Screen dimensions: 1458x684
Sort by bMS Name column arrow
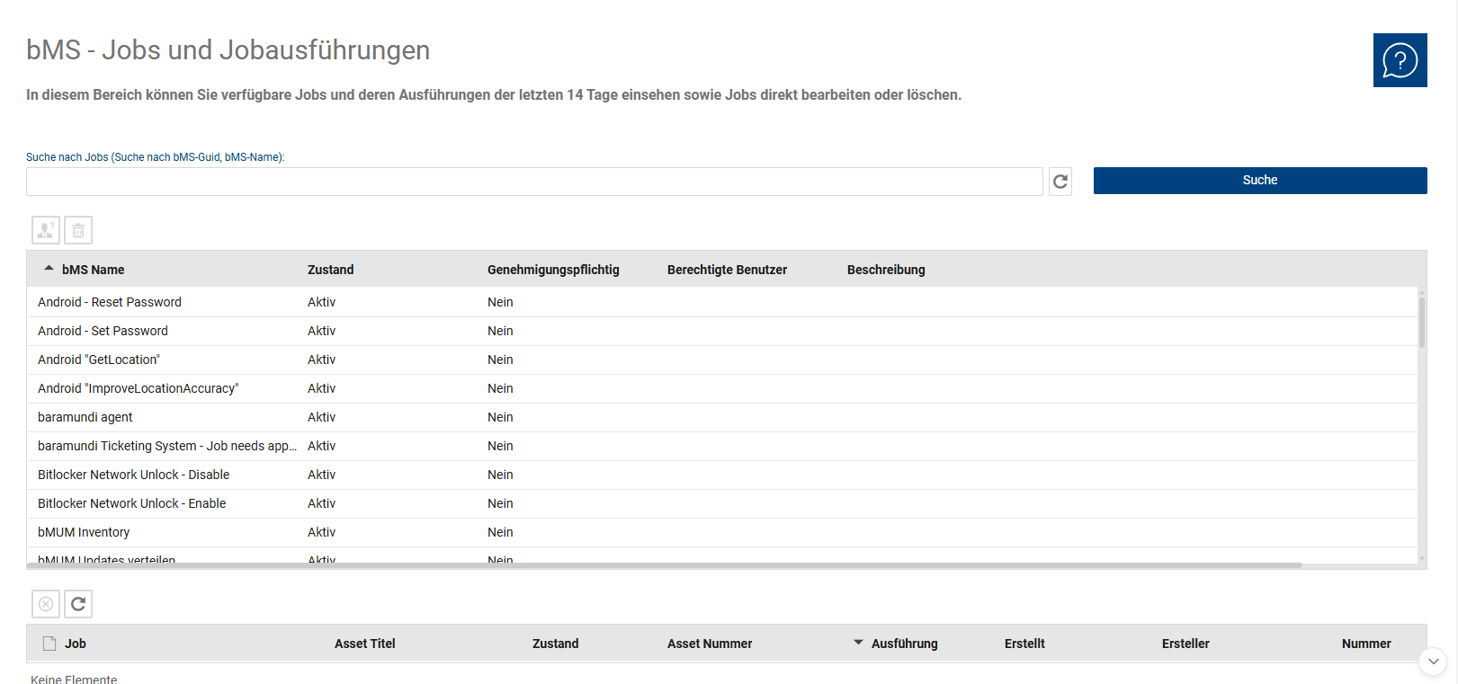49,268
